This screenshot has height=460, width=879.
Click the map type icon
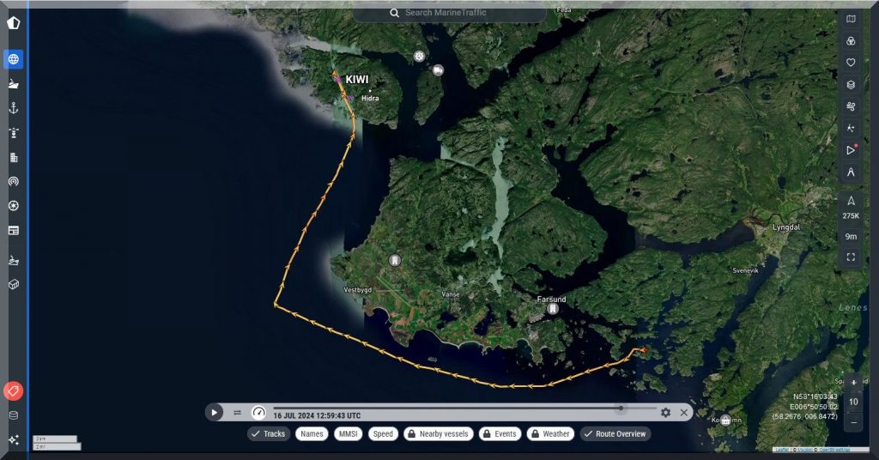(850, 19)
